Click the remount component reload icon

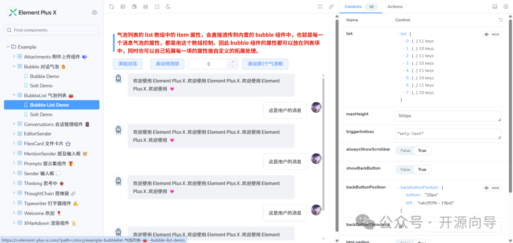pyautogui.click(x=112, y=7)
